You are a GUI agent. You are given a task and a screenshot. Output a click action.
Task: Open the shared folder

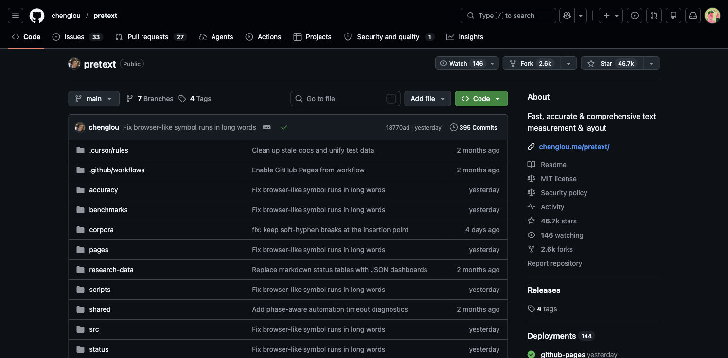click(x=100, y=309)
